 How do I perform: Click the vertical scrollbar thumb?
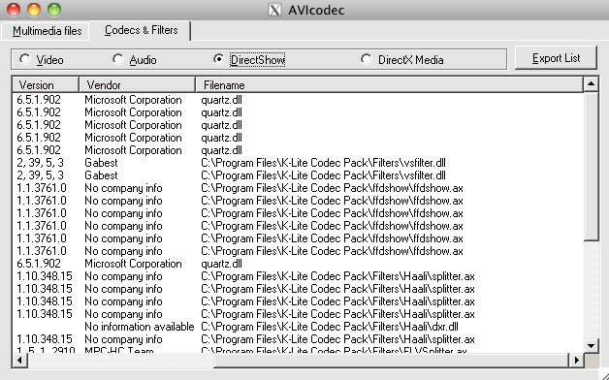coord(592,166)
